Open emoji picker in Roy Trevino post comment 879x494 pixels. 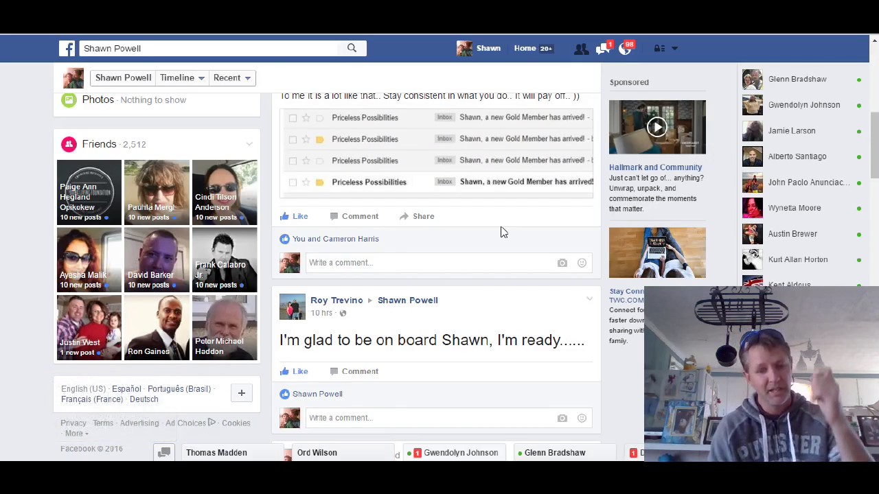[x=582, y=418]
